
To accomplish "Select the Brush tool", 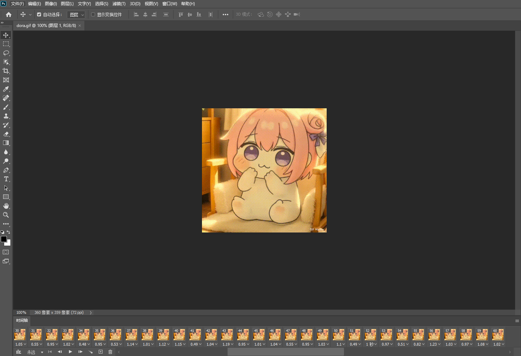I will pos(6,107).
